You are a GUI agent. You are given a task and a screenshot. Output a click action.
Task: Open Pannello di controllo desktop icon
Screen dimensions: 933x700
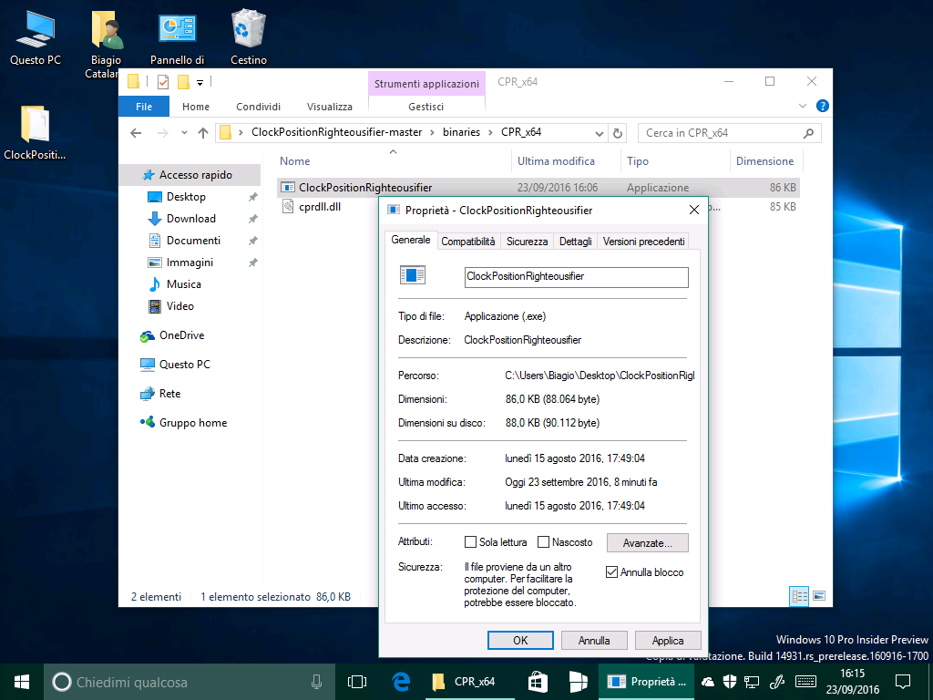coord(177,36)
